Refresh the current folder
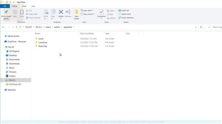Image resolution: width=222 pixels, height=124 pixels. [201, 27]
